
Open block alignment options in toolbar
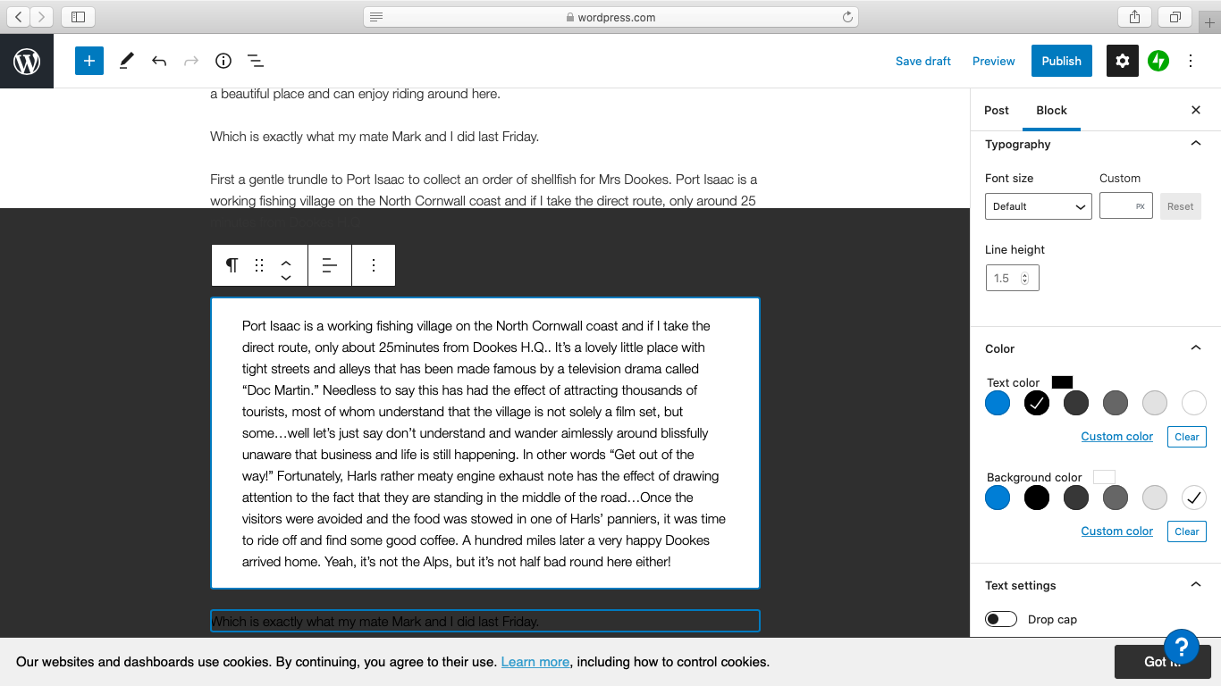[330, 265]
